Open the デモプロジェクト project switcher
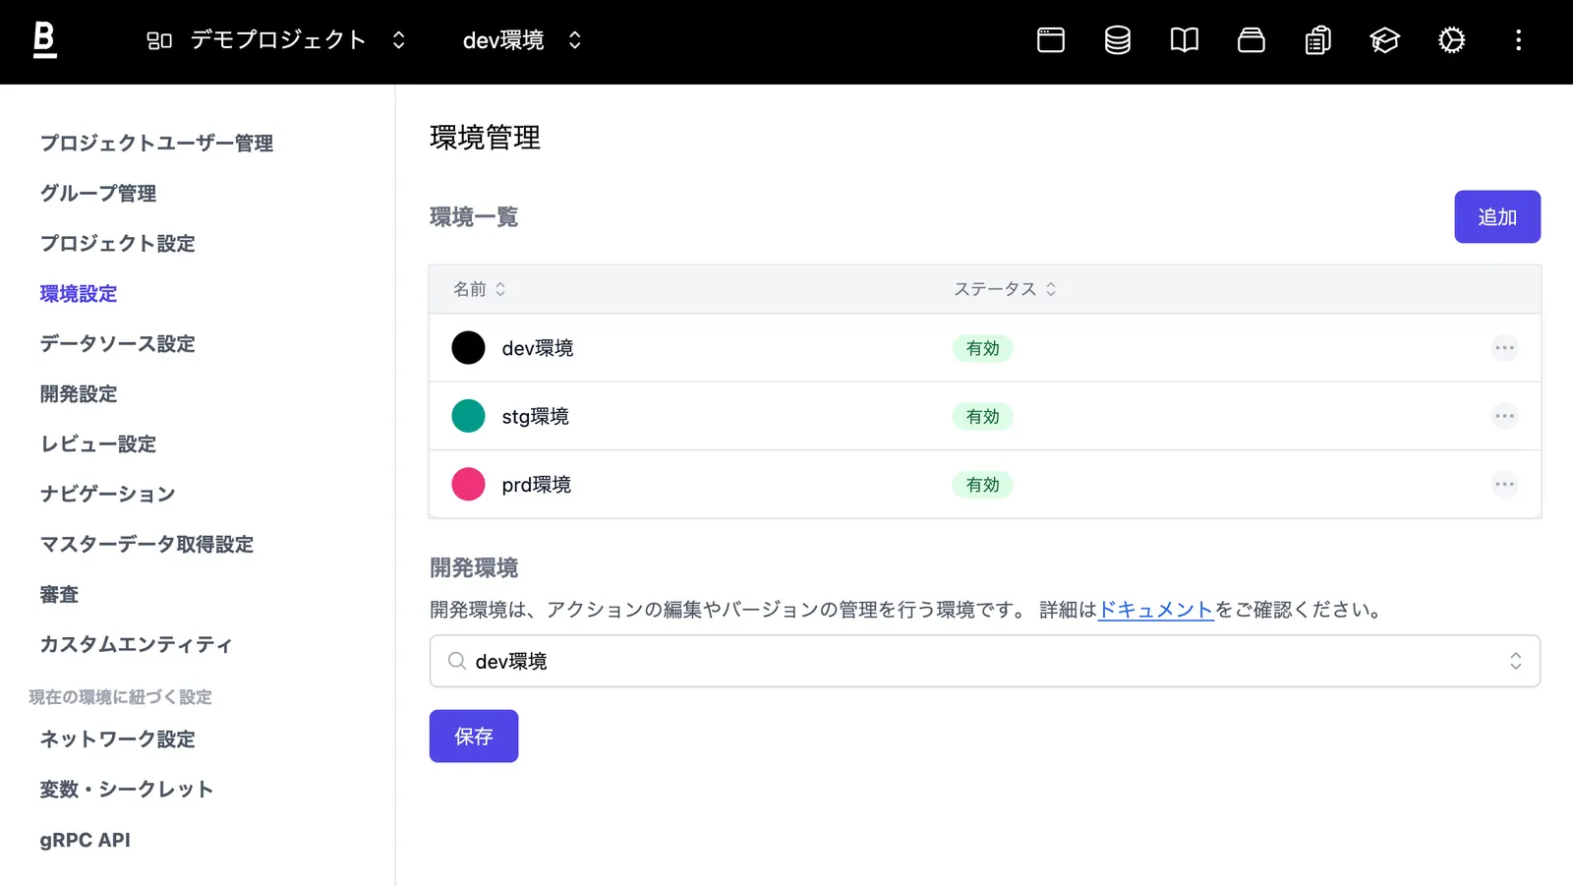The width and height of the screenshot is (1573, 886). (x=276, y=40)
